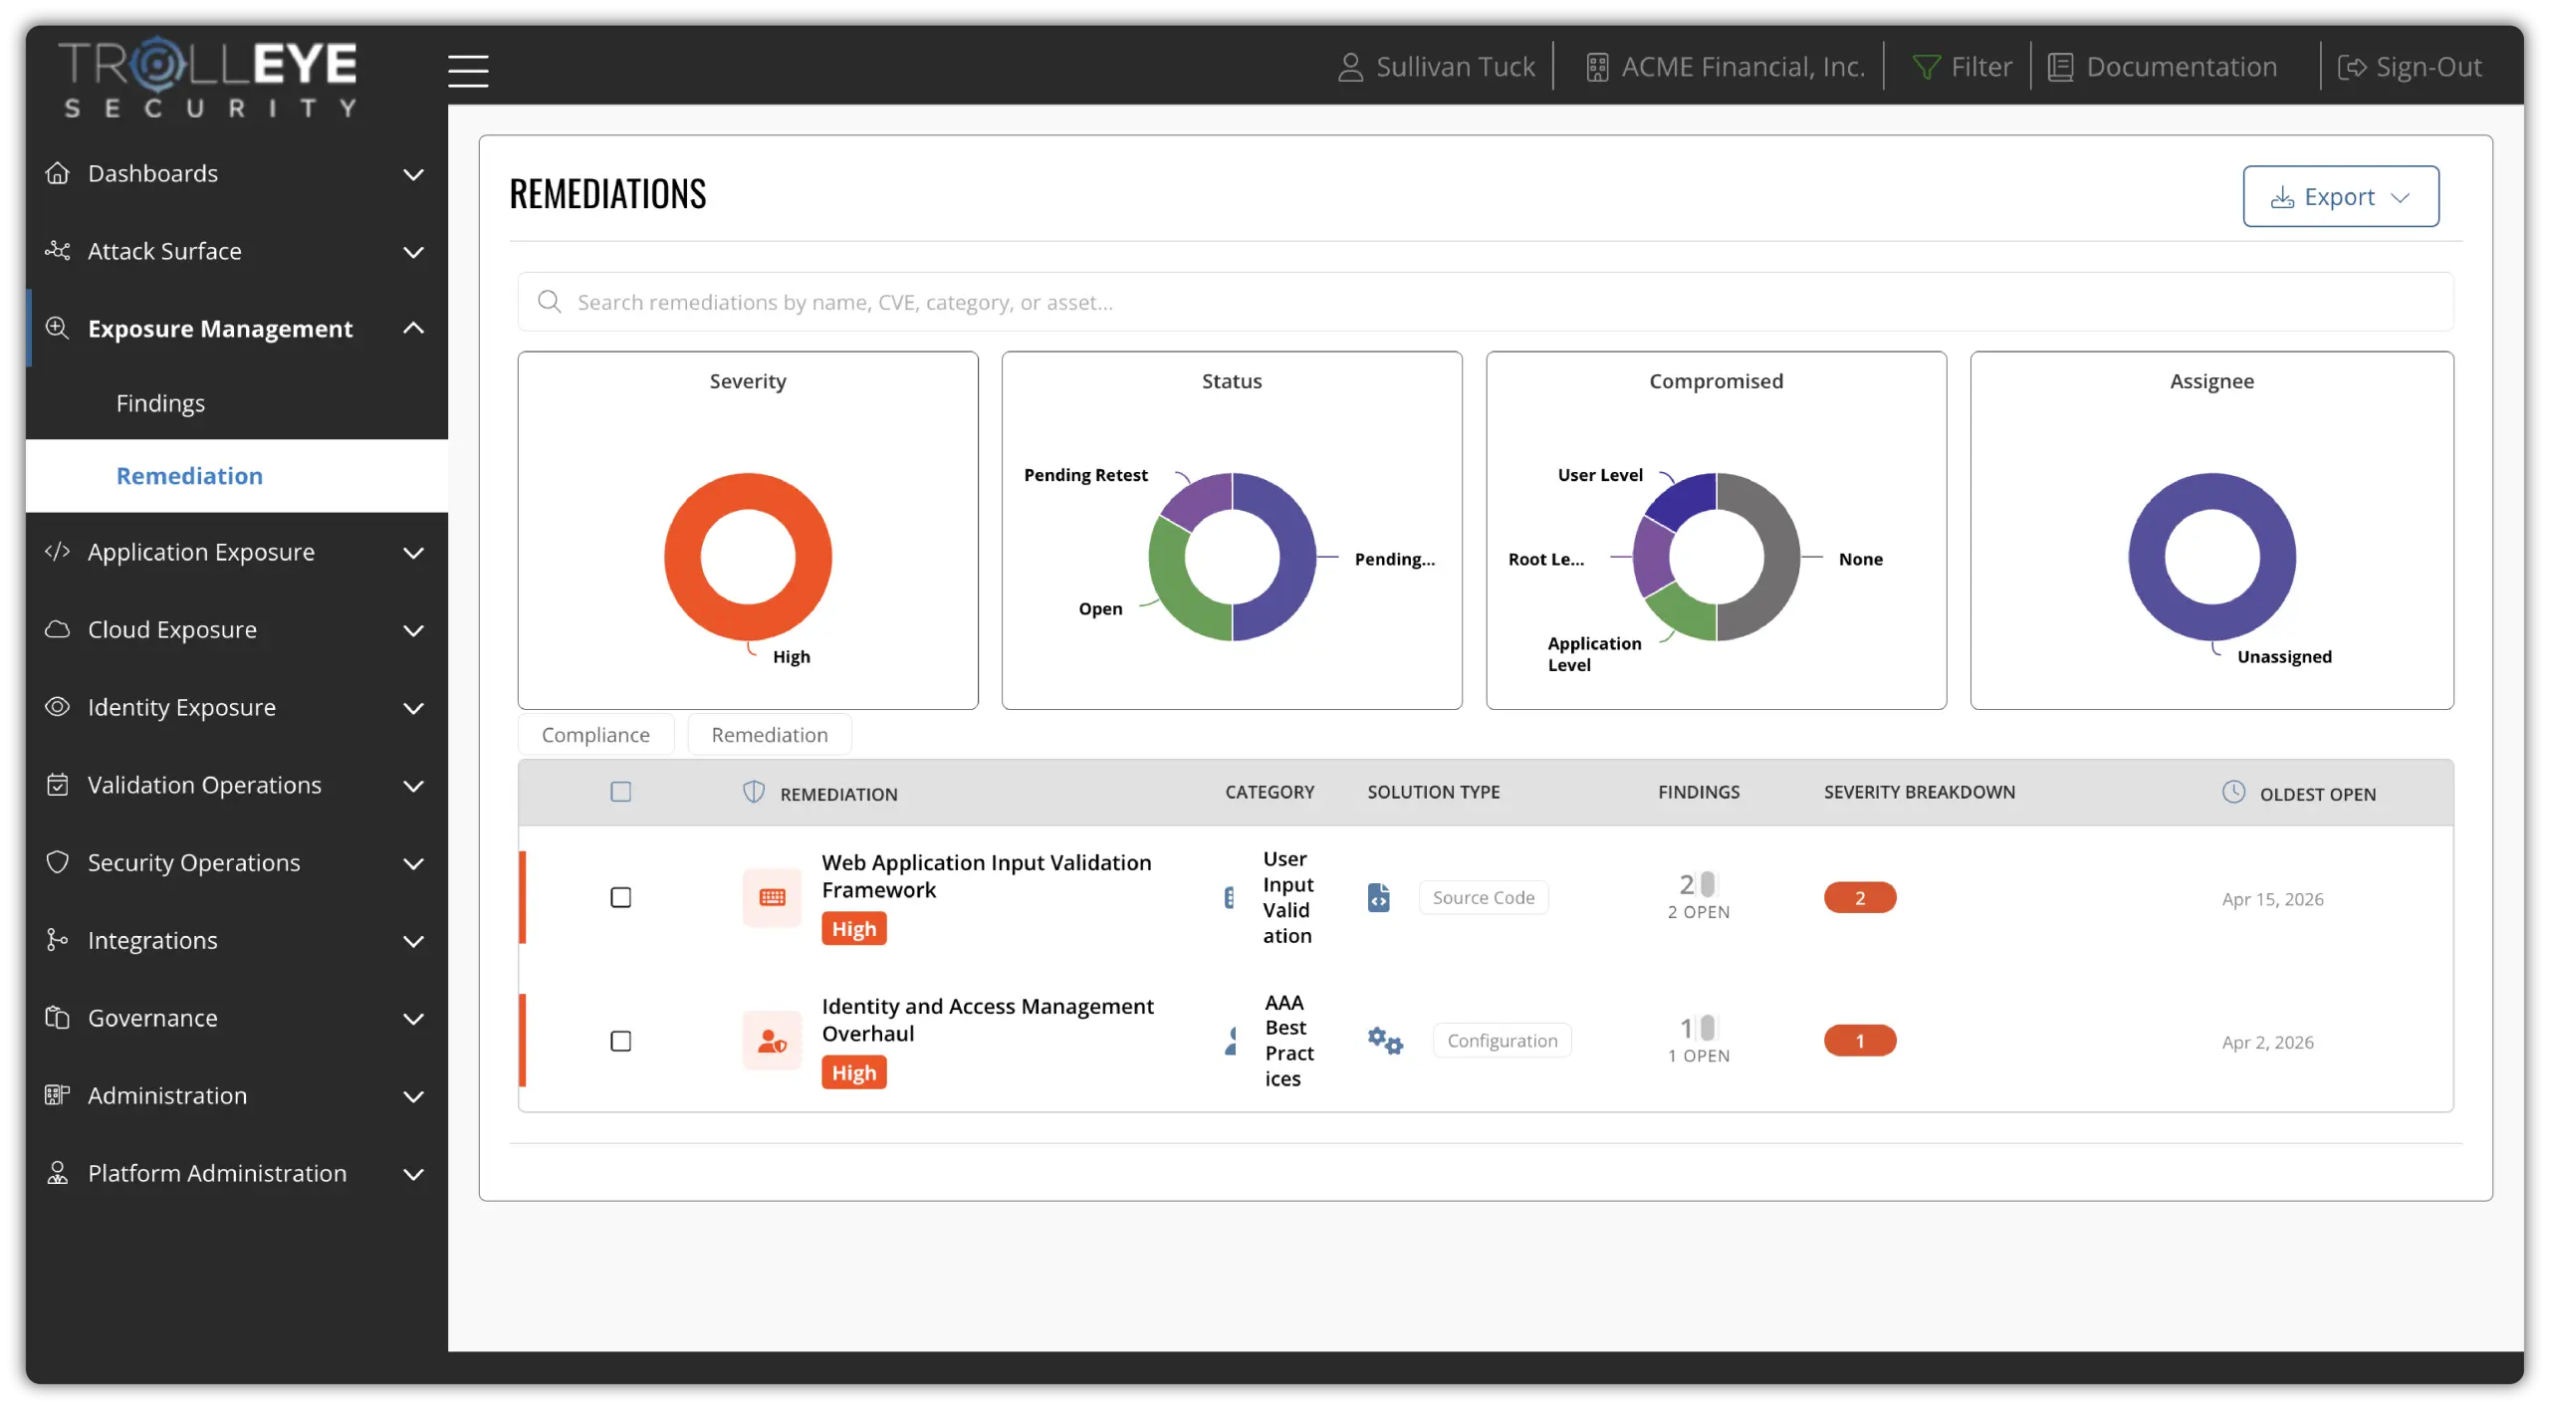The height and width of the screenshot is (1410, 2549).
Task: Click the hamburger menu icon
Action: point(468,71)
